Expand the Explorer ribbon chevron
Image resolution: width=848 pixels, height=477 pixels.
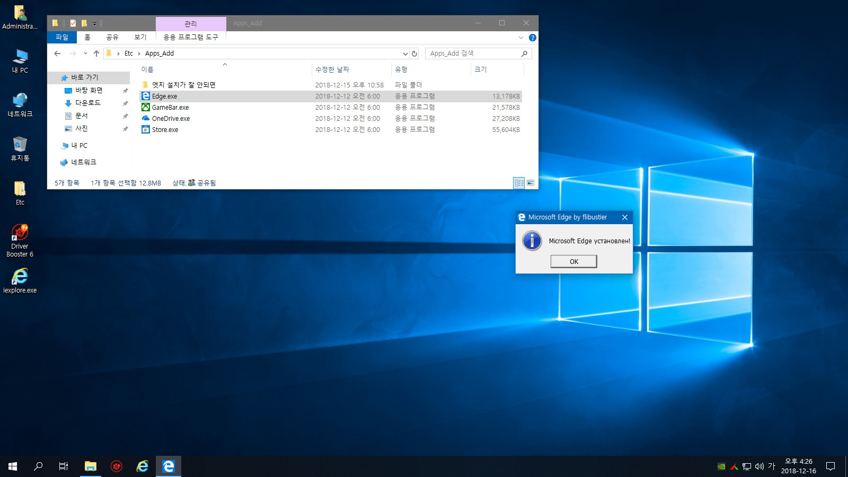click(521, 38)
